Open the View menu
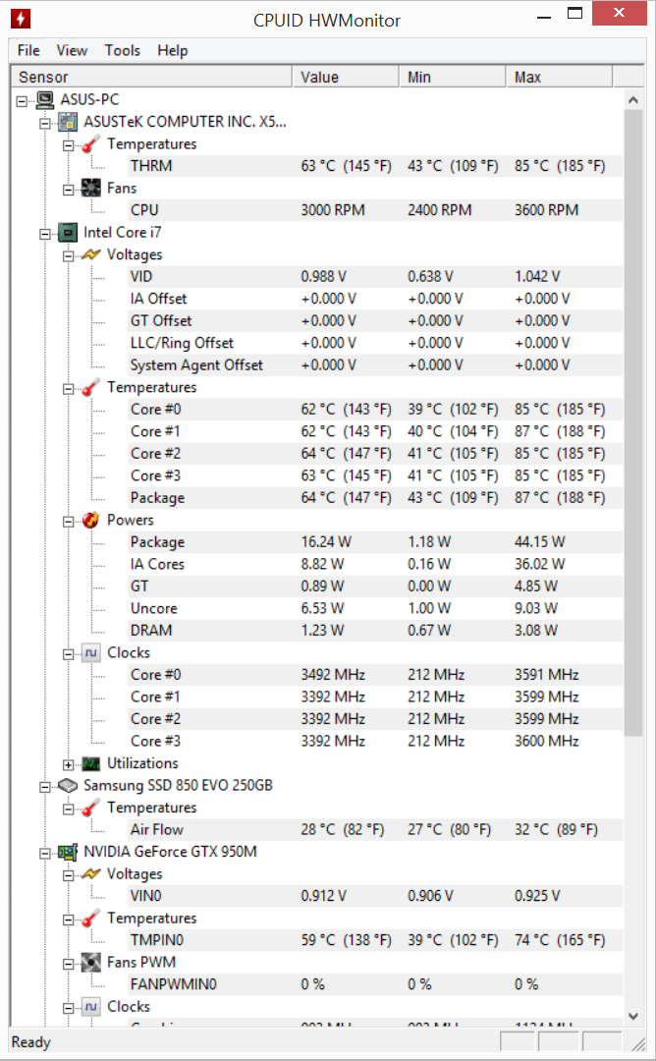This screenshot has width=656, height=1061. [72, 51]
